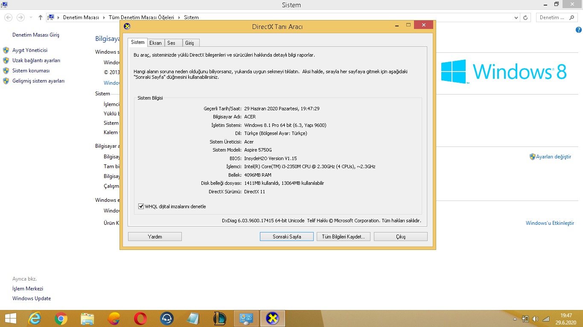The height and width of the screenshot is (327, 583).
Task: Open Denetim Masası Giriş link
Action: click(x=36, y=35)
